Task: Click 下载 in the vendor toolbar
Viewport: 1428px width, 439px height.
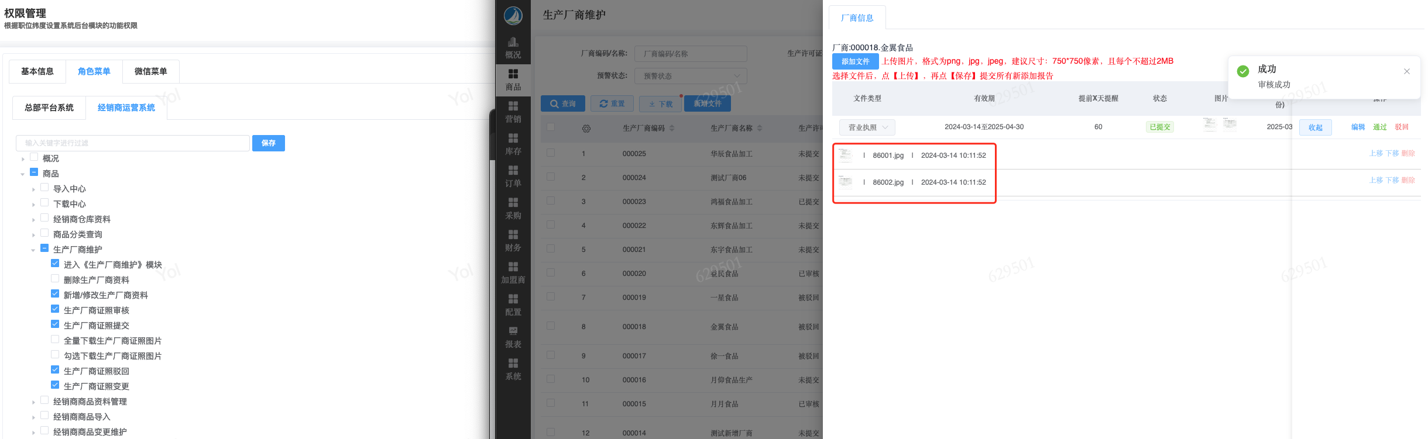Action: pos(661,103)
